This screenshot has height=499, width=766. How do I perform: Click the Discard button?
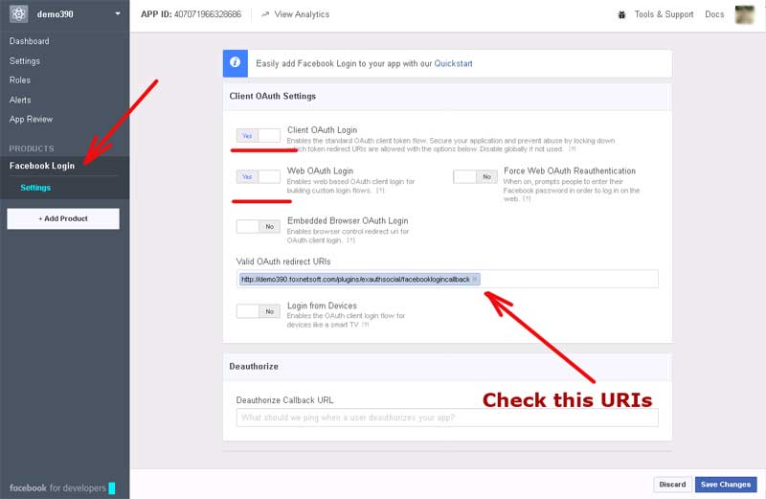click(673, 485)
